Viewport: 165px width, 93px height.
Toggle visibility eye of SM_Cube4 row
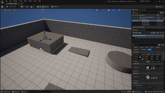click(x=133, y=21)
